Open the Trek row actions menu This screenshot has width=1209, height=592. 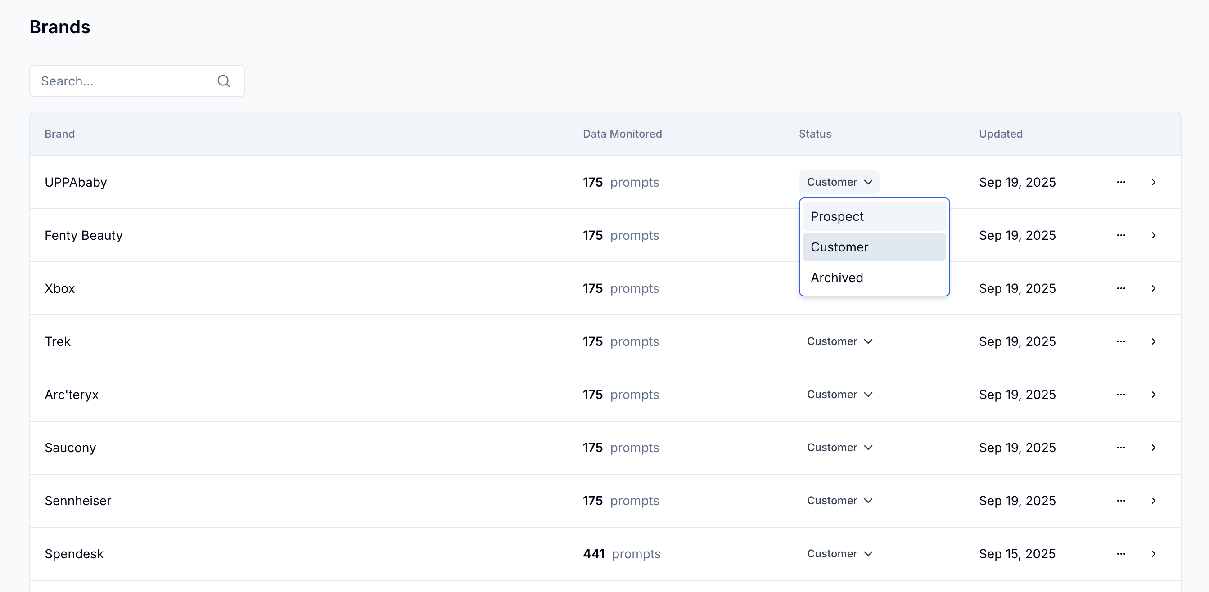point(1121,341)
